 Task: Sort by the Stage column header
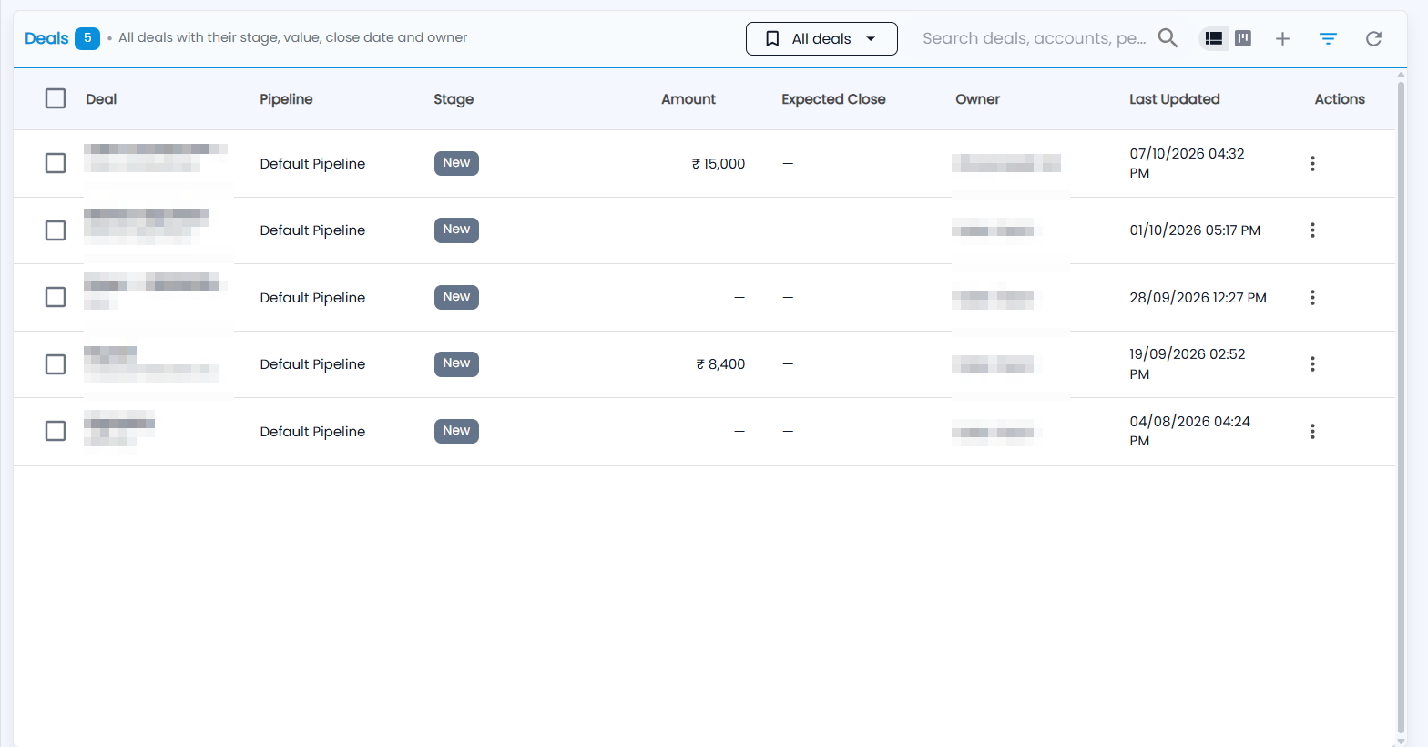point(454,99)
